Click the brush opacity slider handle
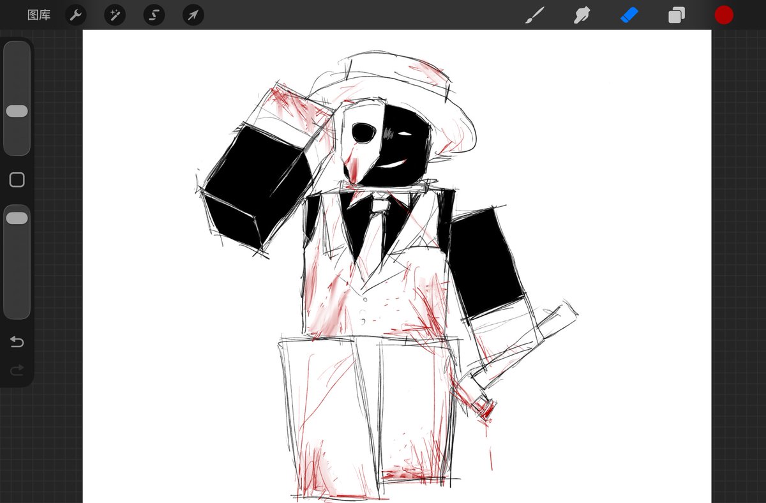Screen dimensions: 766x503 point(17,218)
